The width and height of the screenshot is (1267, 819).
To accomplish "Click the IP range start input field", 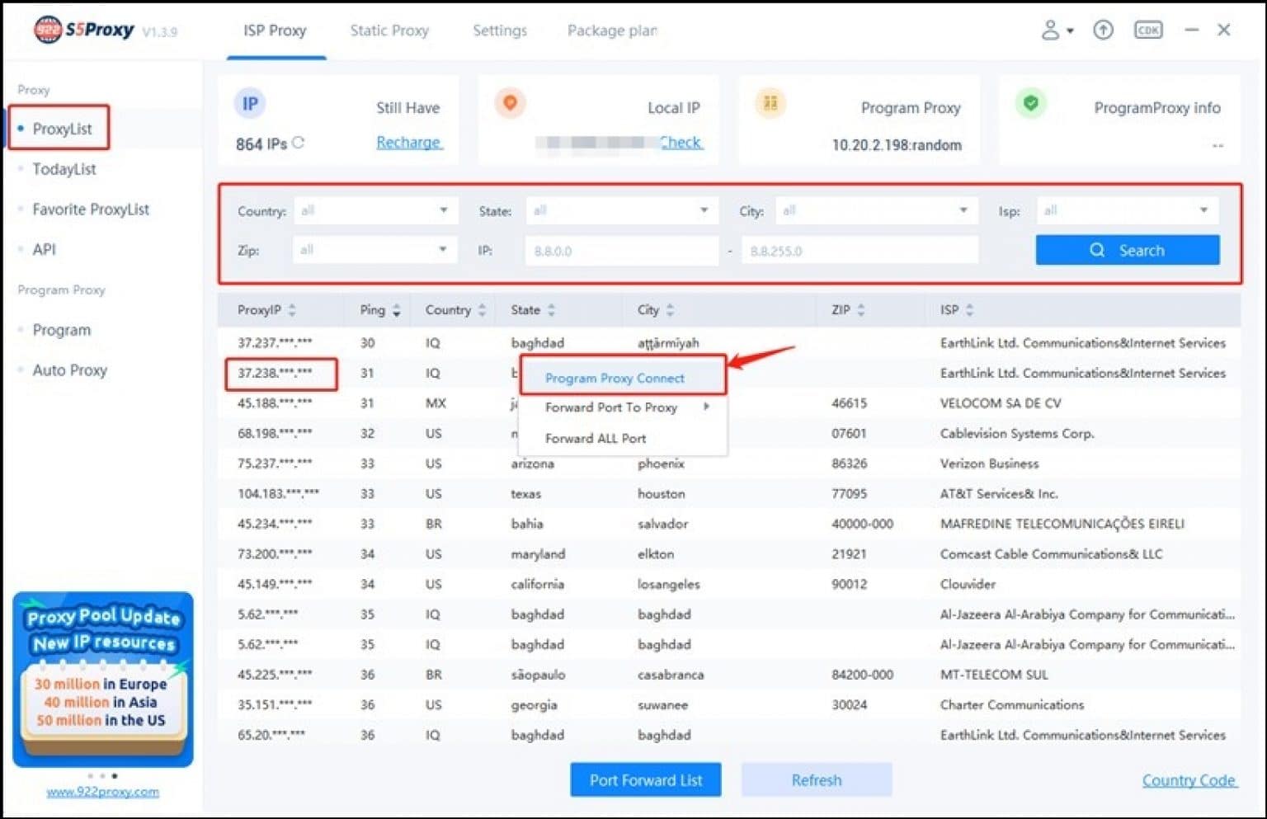I will coord(621,250).
